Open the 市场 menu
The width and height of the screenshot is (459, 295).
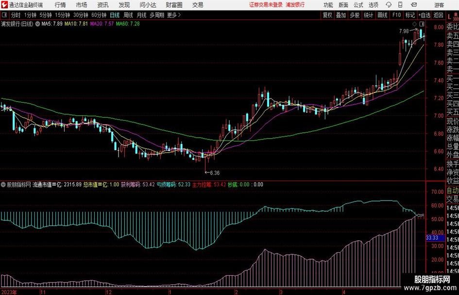(x=82, y=5)
